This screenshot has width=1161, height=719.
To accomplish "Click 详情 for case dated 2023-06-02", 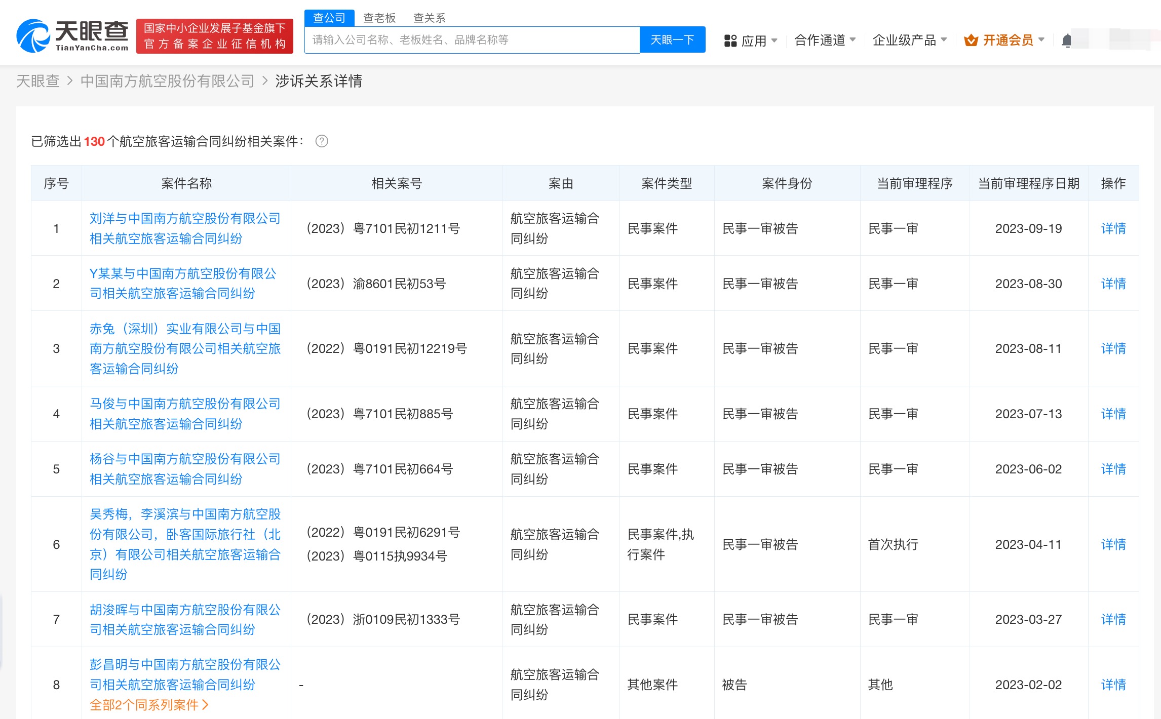I will click(1113, 469).
